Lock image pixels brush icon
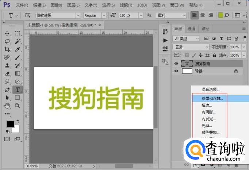 [194, 55]
